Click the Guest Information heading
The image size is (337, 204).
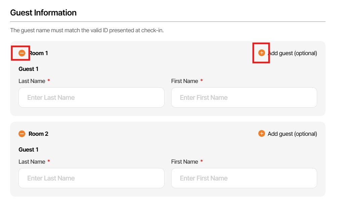click(x=43, y=13)
